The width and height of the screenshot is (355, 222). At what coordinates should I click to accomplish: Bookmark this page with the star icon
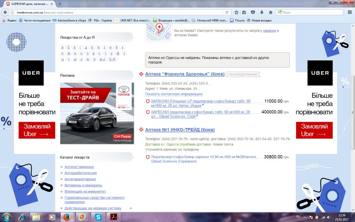[x=236, y=12]
